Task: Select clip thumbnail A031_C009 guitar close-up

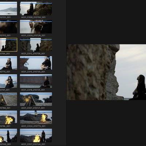Action: [36, 27]
